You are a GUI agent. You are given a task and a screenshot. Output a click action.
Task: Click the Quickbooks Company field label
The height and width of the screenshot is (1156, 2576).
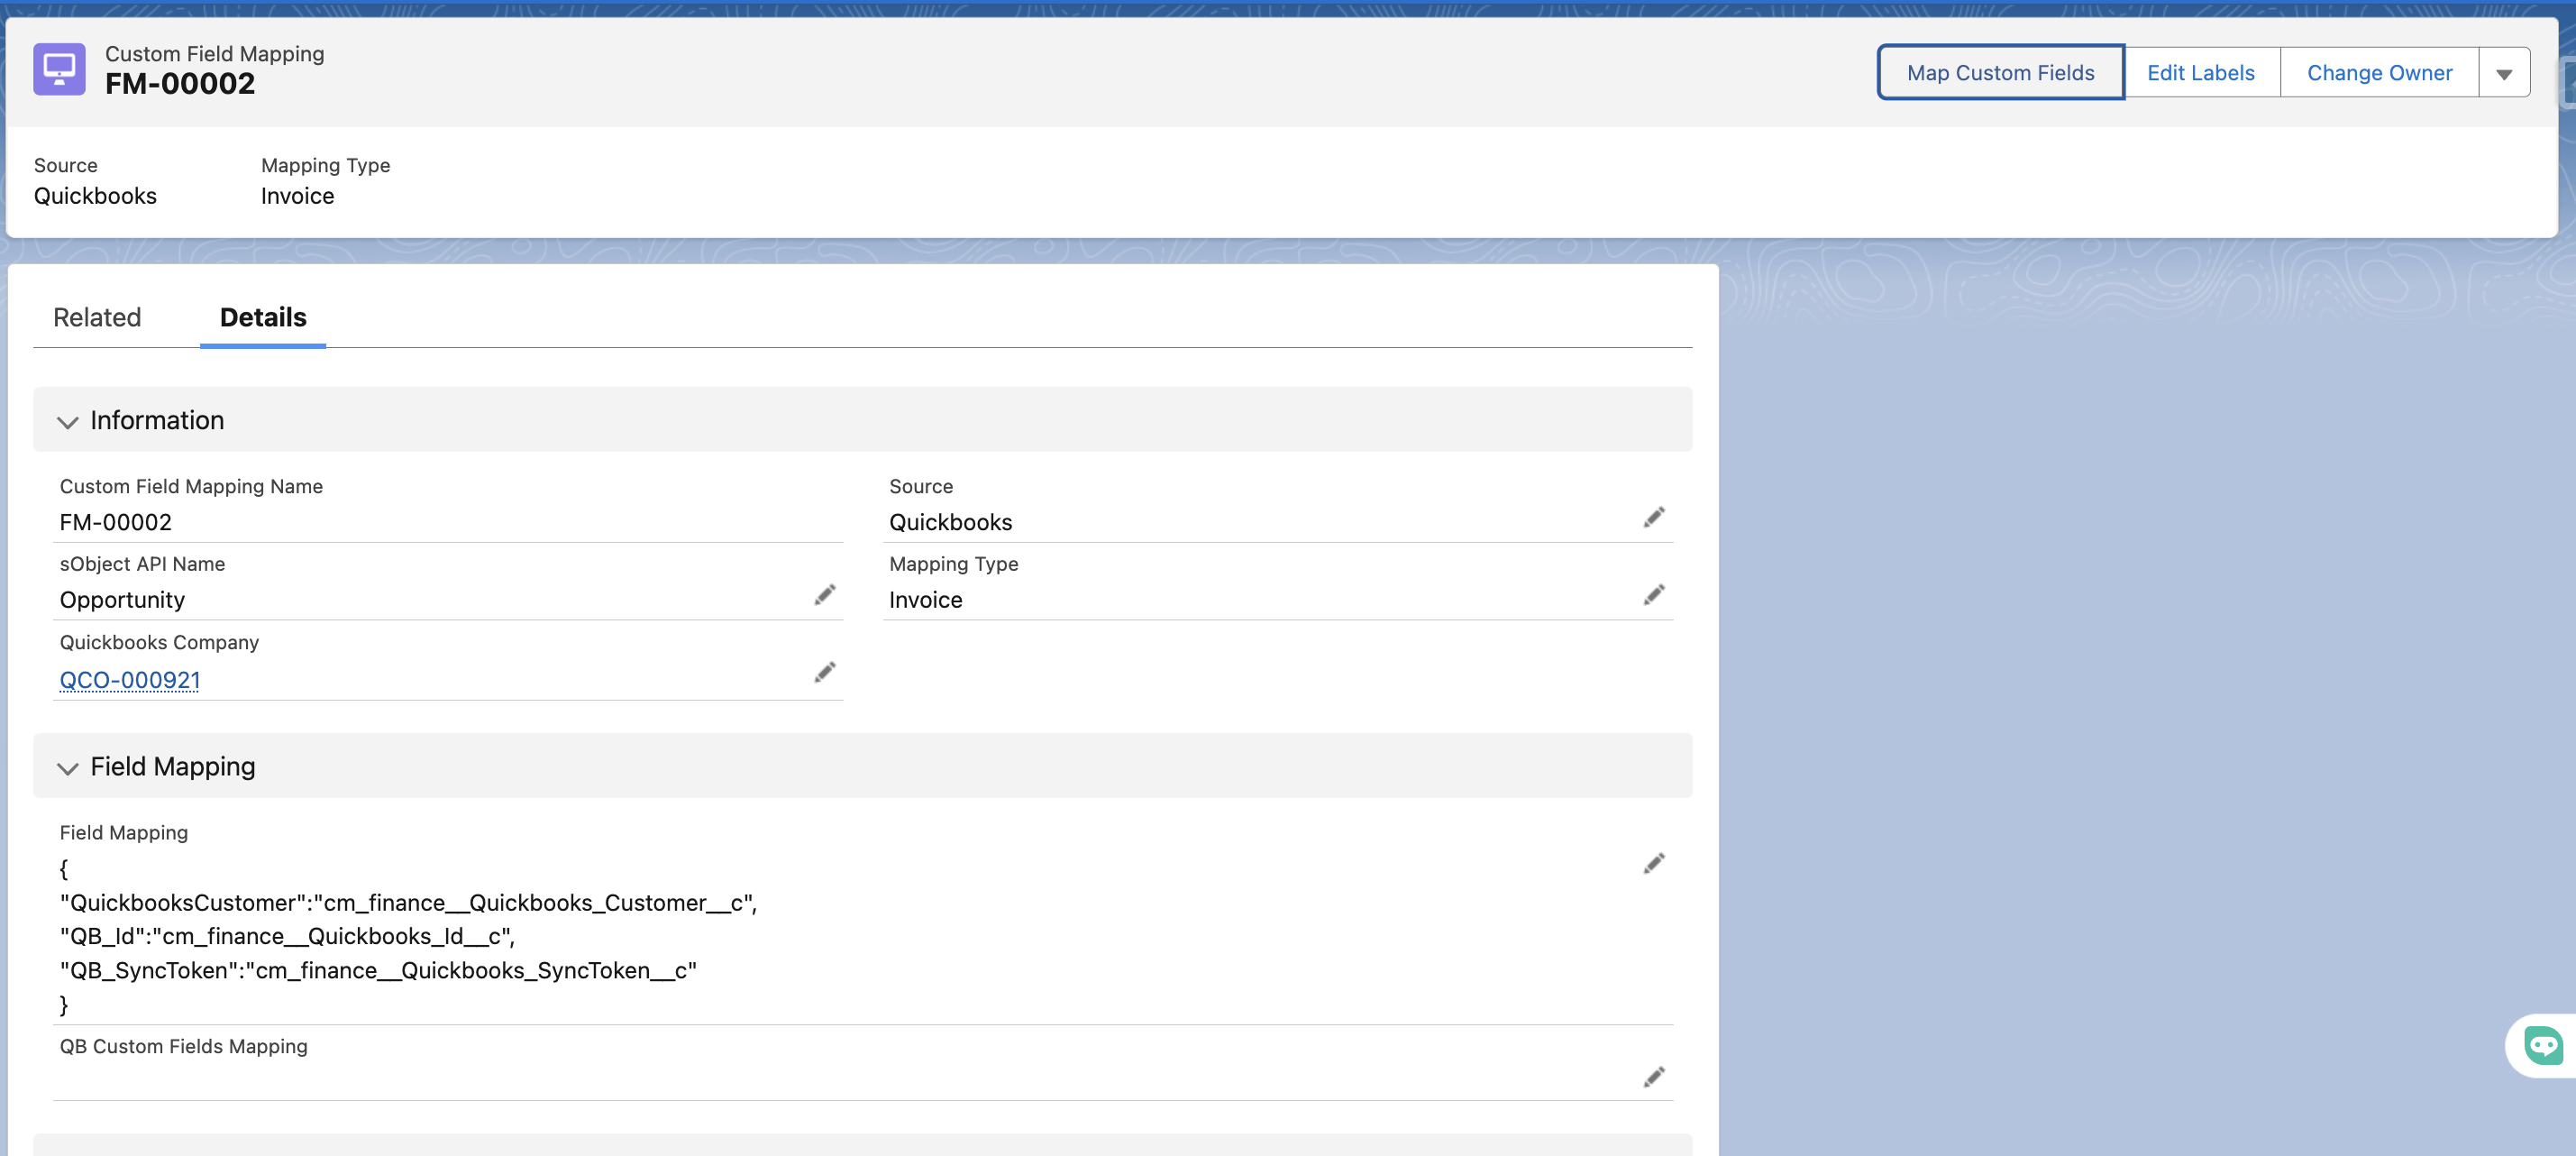click(x=159, y=642)
